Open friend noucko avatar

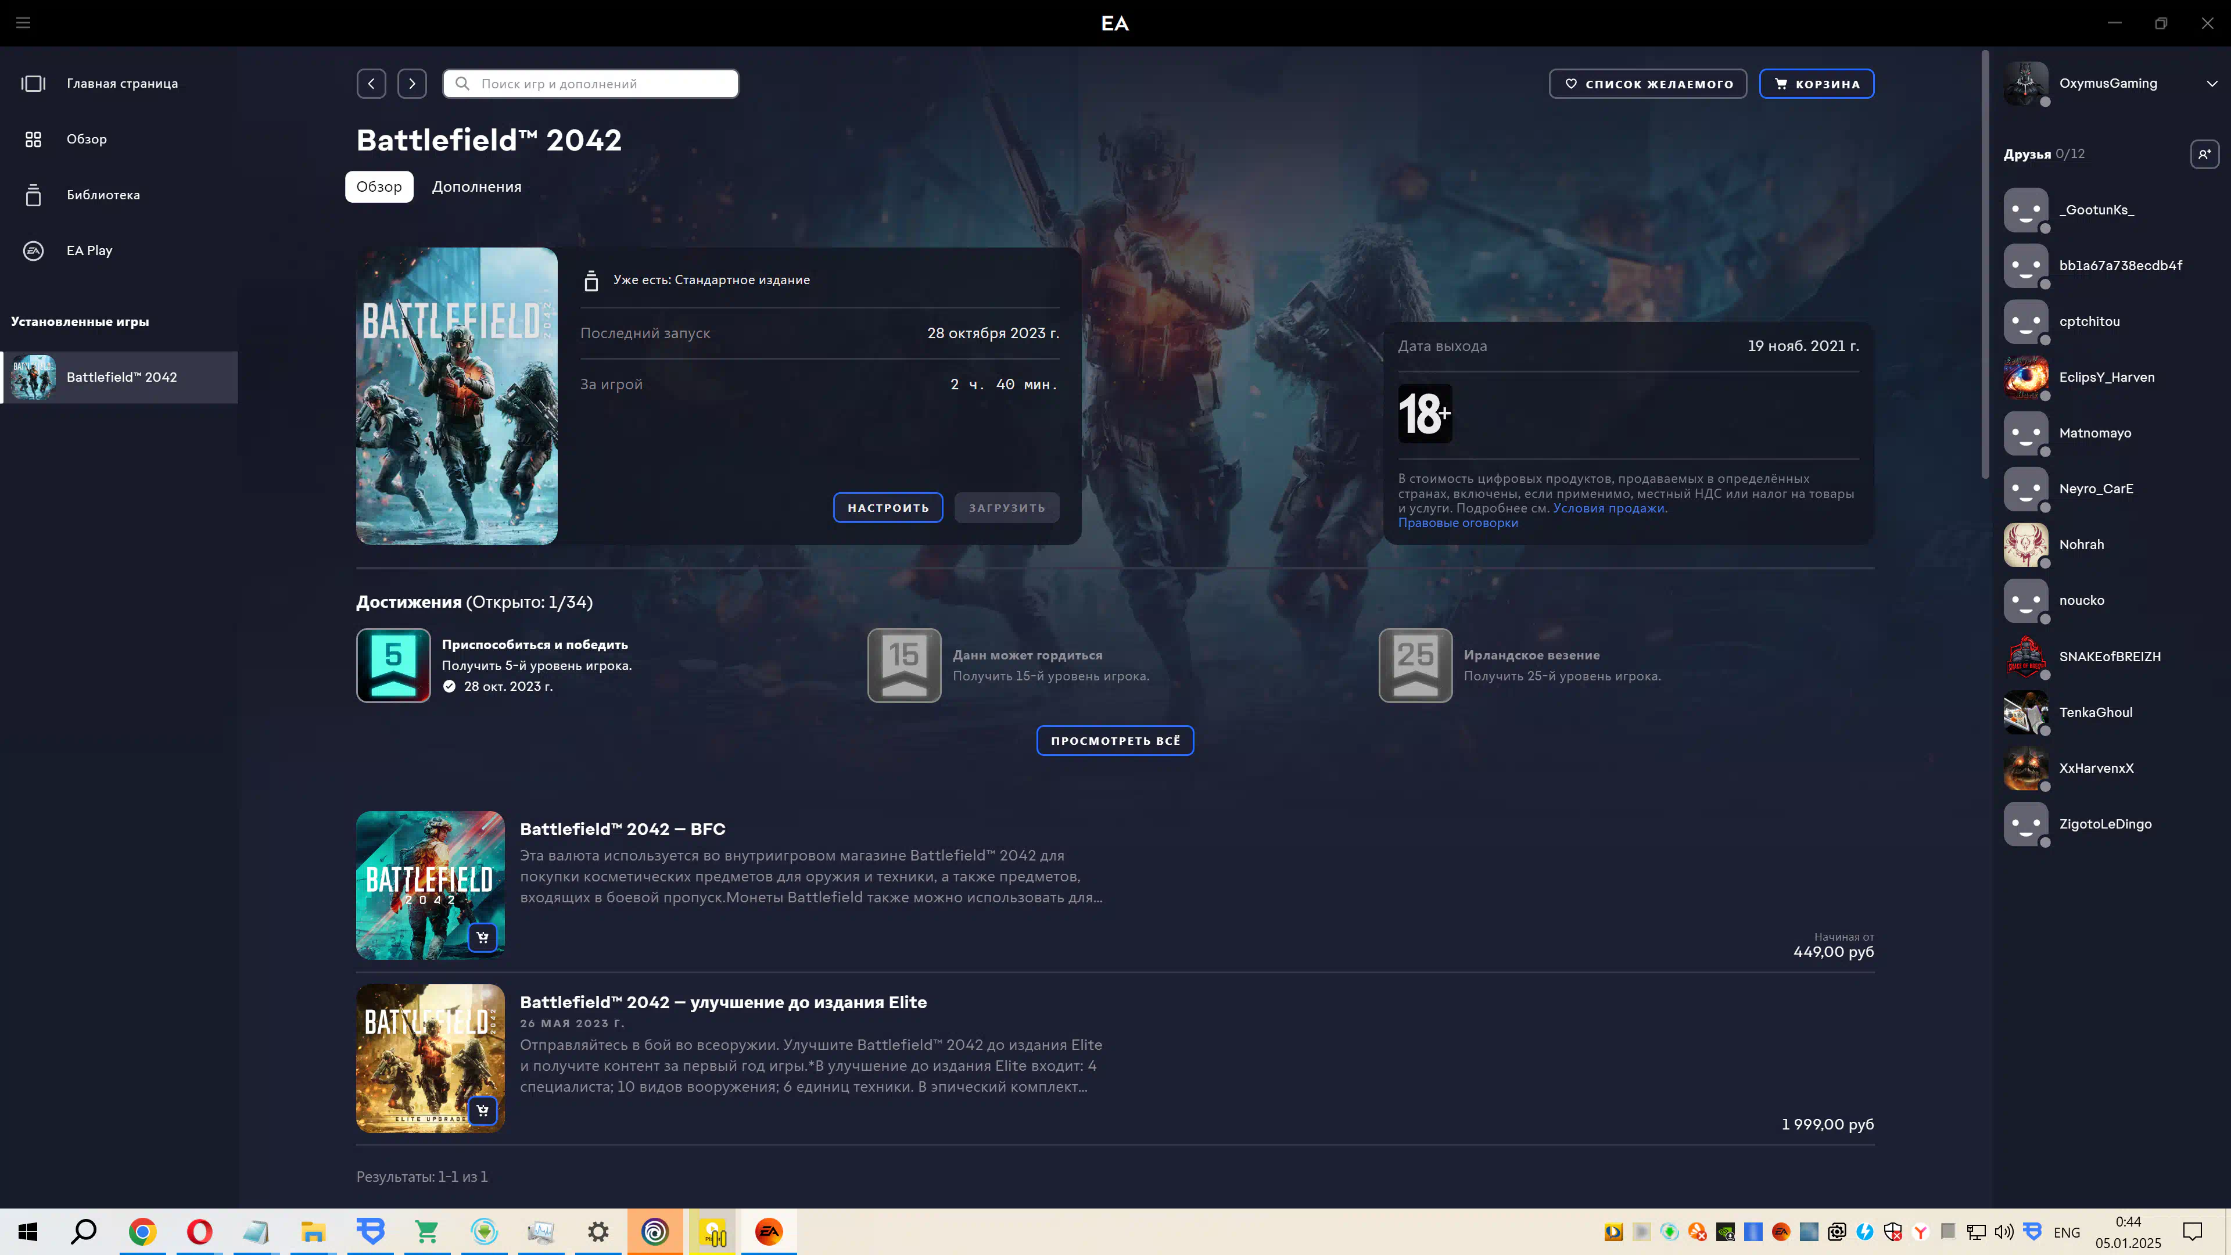(2026, 601)
